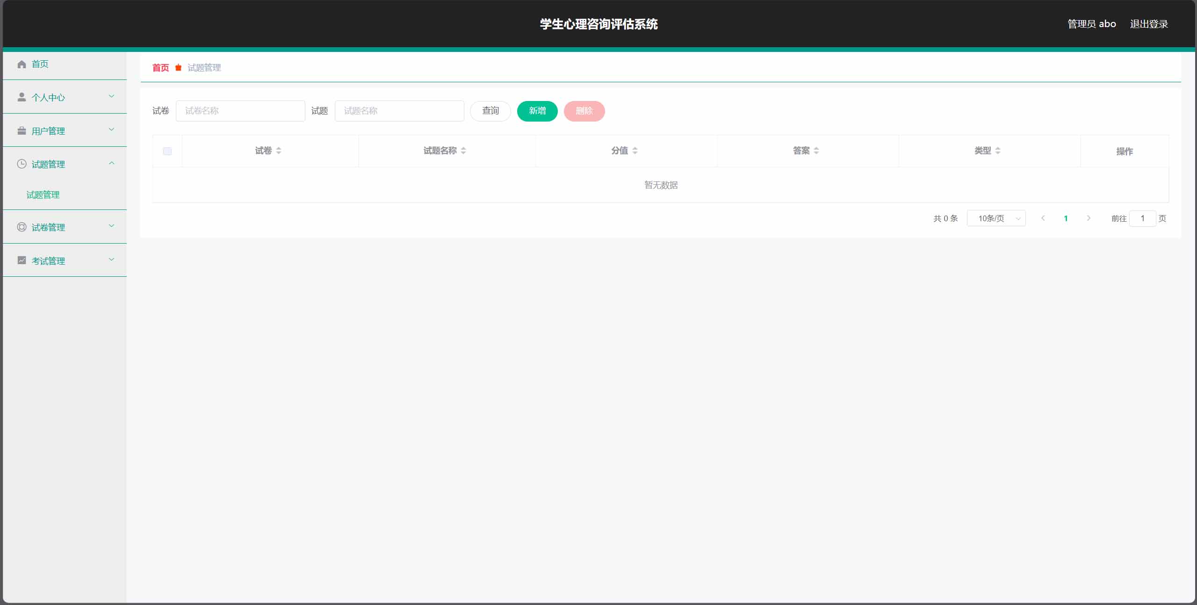Open the 用户管理 sidebar menu
Image resolution: width=1197 pixels, height=605 pixels.
65,130
